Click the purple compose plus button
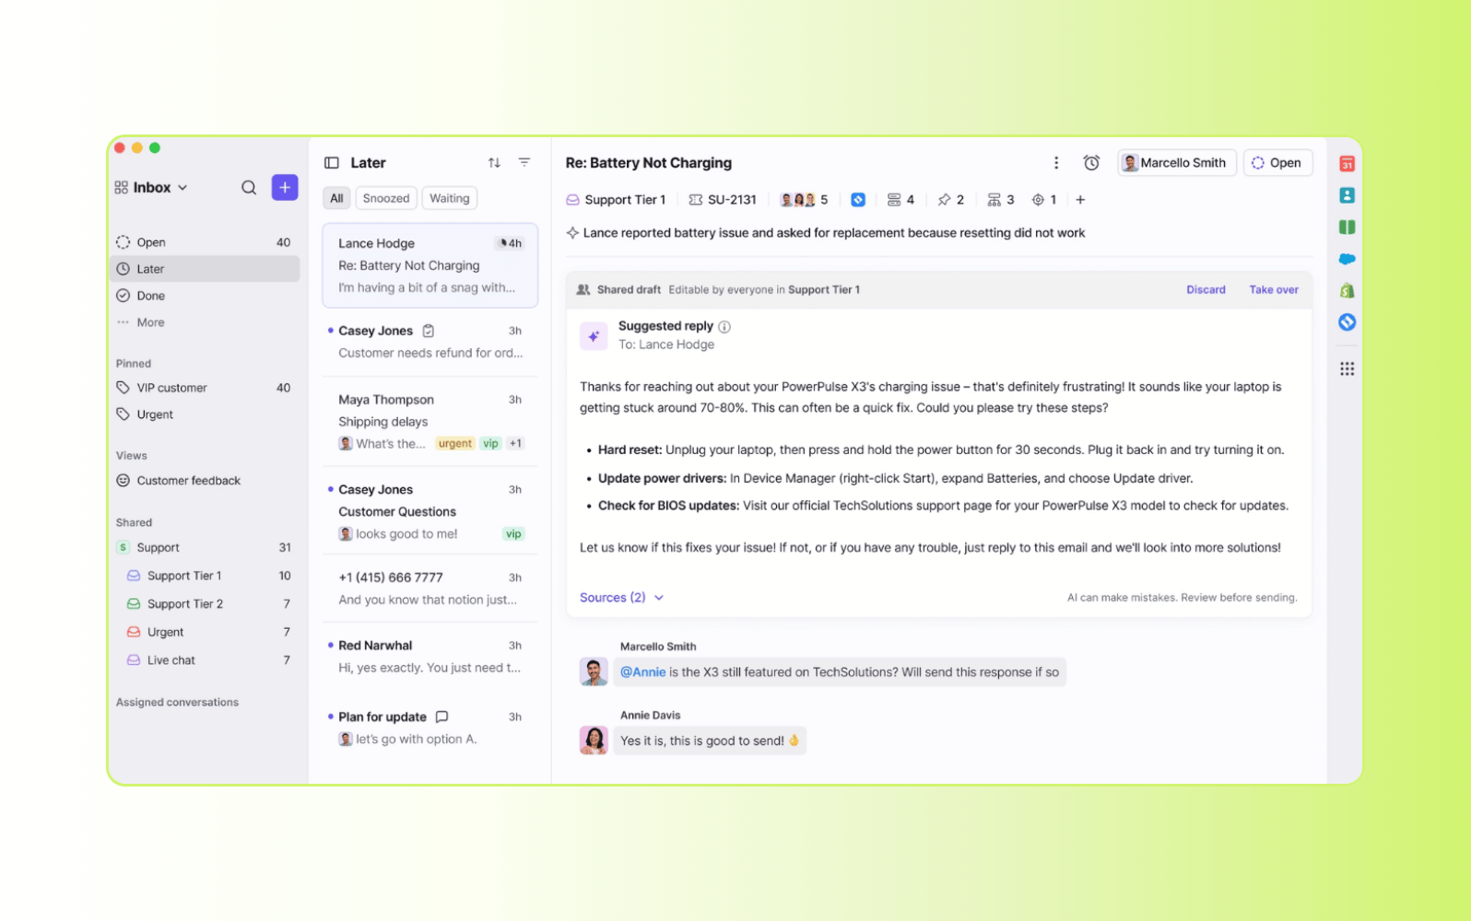Viewport: 1471px width, 921px height. point(285,187)
